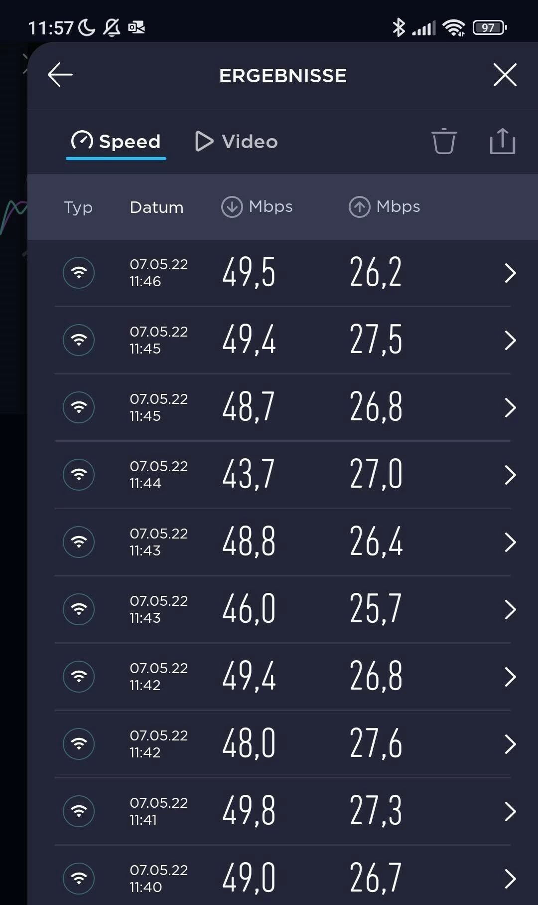Tap Wi-Fi icon of the 11:44 test

click(79, 475)
